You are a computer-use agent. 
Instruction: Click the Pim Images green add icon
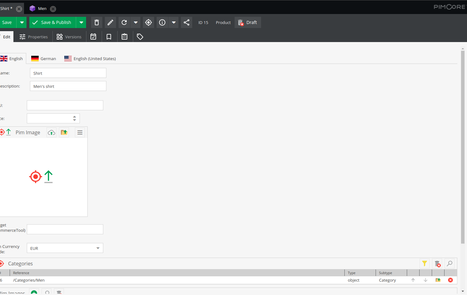click(x=34, y=292)
